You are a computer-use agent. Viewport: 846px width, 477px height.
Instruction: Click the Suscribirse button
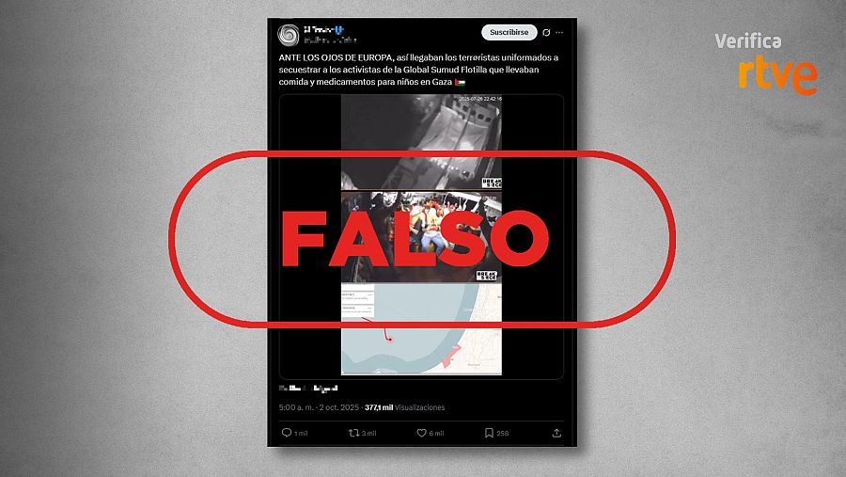[x=509, y=32]
